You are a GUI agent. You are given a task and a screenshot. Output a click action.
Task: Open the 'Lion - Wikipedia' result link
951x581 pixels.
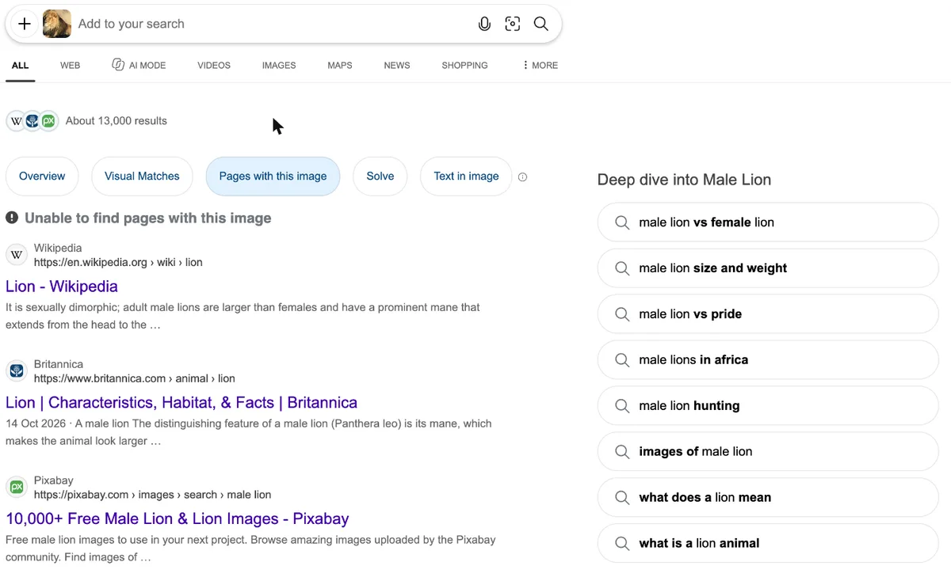click(x=62, y=287)
